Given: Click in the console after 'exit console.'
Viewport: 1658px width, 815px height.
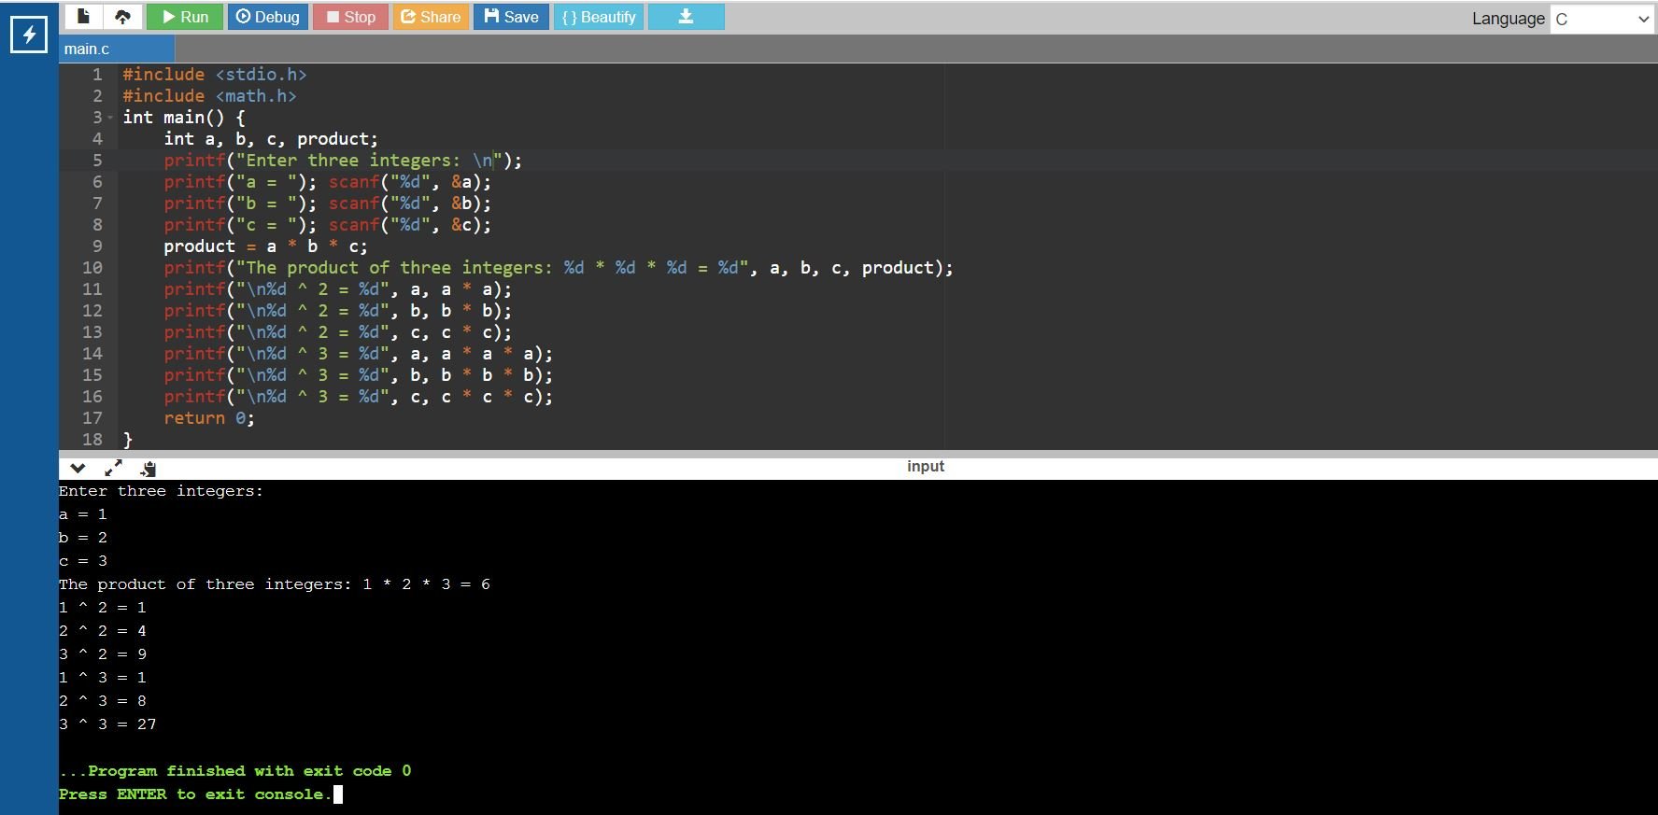Looking at the screenshot, I should [338, 794].
